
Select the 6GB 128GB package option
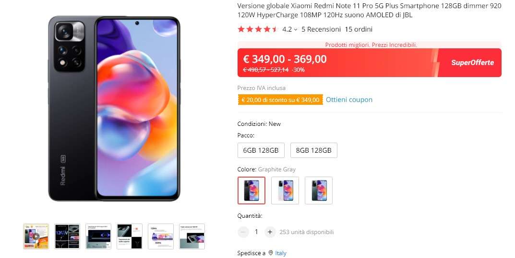click(261, 150)
